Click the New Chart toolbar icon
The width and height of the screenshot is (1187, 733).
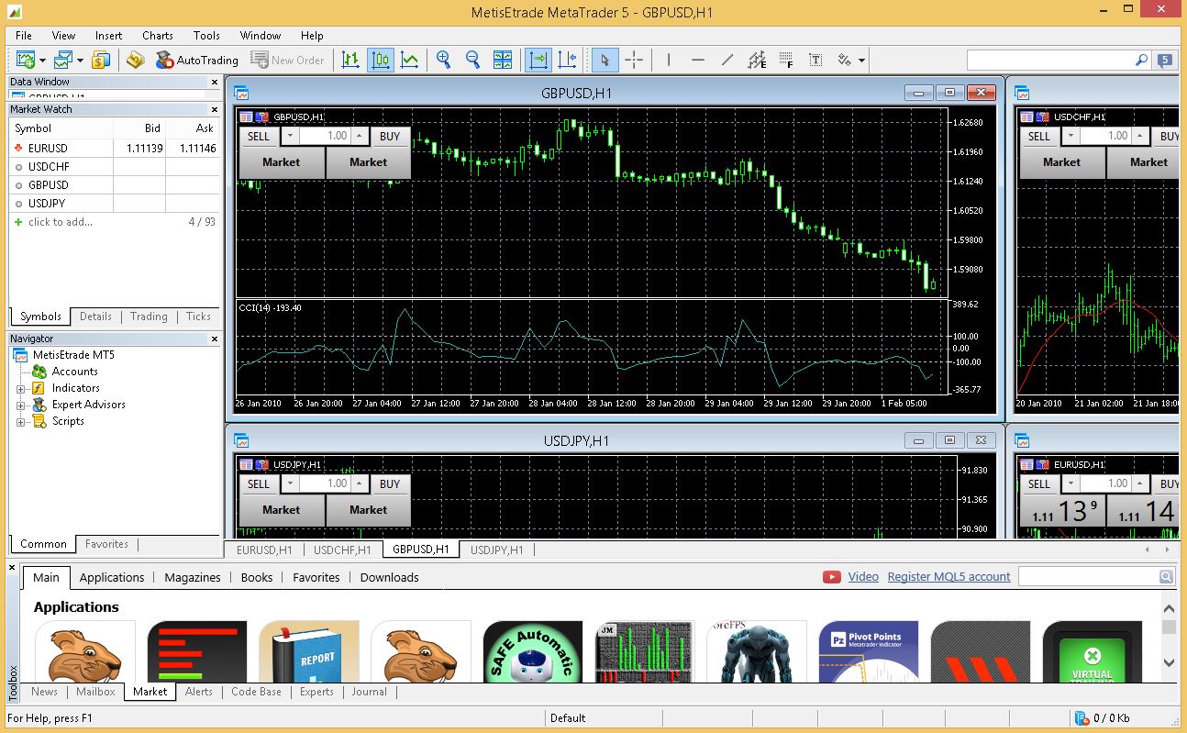[25, 60]
